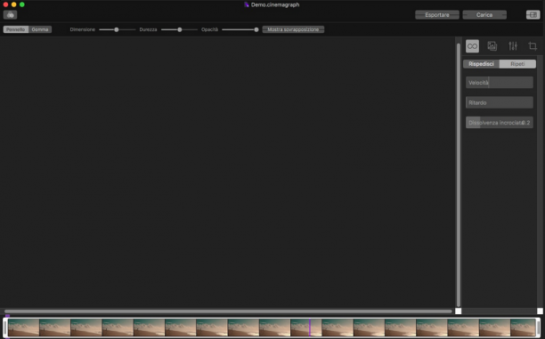
Task: Open the crop panel icon
Action: pos(533,46)
